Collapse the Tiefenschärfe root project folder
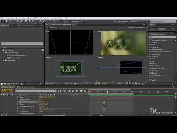177x133 pixels. (1, 50)
